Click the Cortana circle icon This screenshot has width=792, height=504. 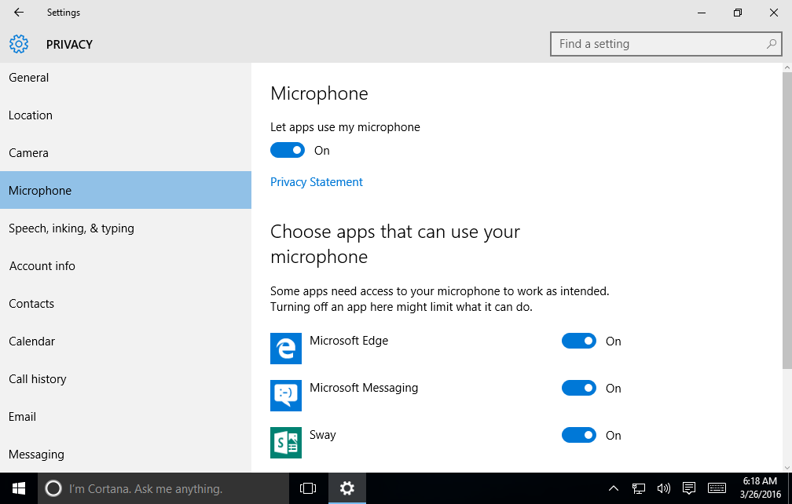tap(53, 488)
